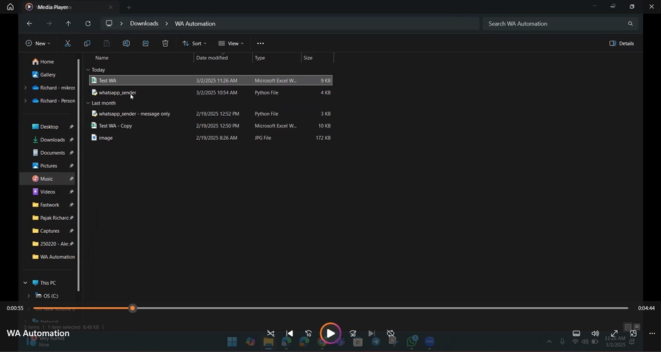Open the New dropdown menu
This screenshot has height=352, width=661.
pos(38,43)
